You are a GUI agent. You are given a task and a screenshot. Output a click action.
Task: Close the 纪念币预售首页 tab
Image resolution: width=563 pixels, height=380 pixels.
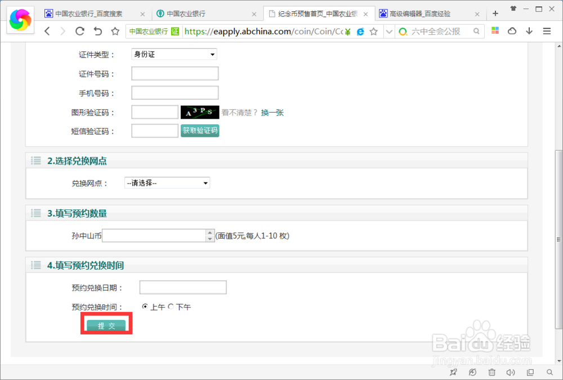point(366,14)
